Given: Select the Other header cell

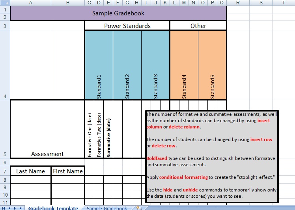Looking at the screenshot, I should coord(198,26).
